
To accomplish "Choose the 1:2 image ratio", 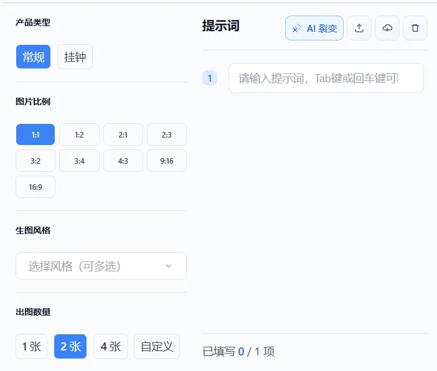I will 79,134.
